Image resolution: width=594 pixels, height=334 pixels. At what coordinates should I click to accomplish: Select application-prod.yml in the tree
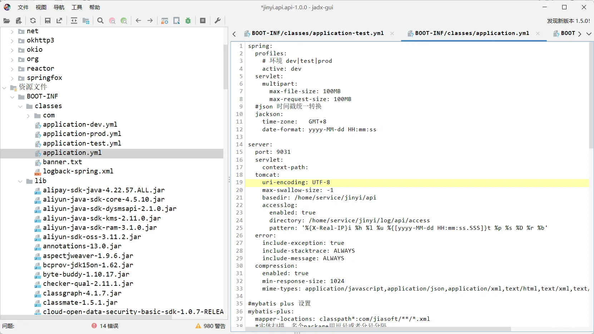coord(82,134)
